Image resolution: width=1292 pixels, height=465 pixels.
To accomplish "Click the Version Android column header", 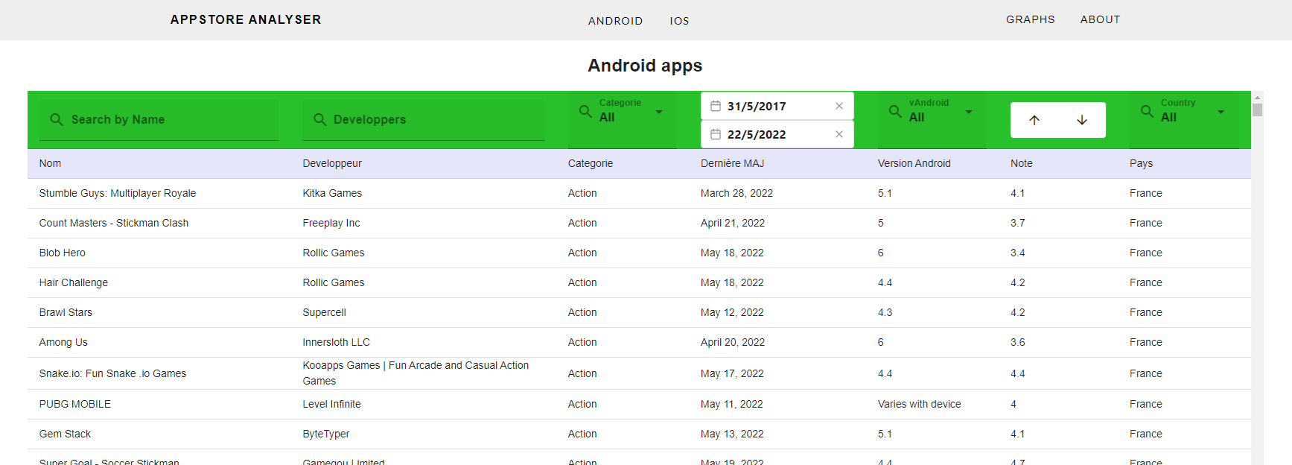I will click(x=914, y=163).
